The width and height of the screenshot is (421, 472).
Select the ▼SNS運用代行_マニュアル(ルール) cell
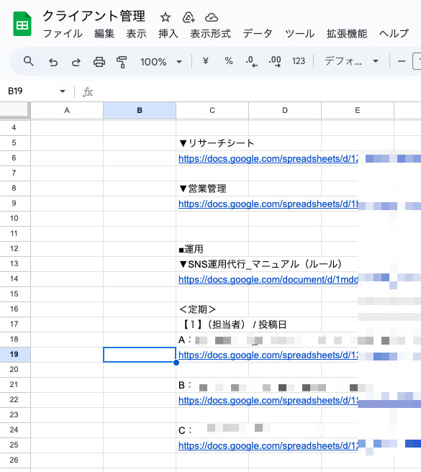212,264
